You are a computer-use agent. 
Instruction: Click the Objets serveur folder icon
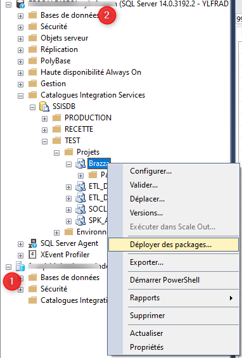click(33, 38)
